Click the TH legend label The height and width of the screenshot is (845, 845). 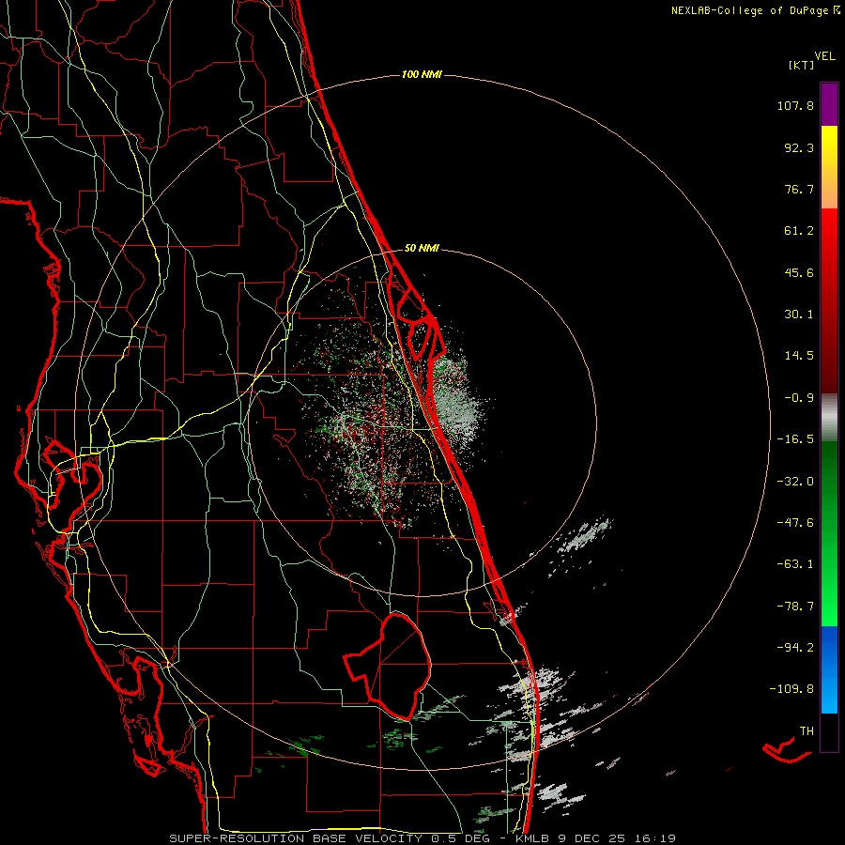pyautogui.click(x=807, y=730)
